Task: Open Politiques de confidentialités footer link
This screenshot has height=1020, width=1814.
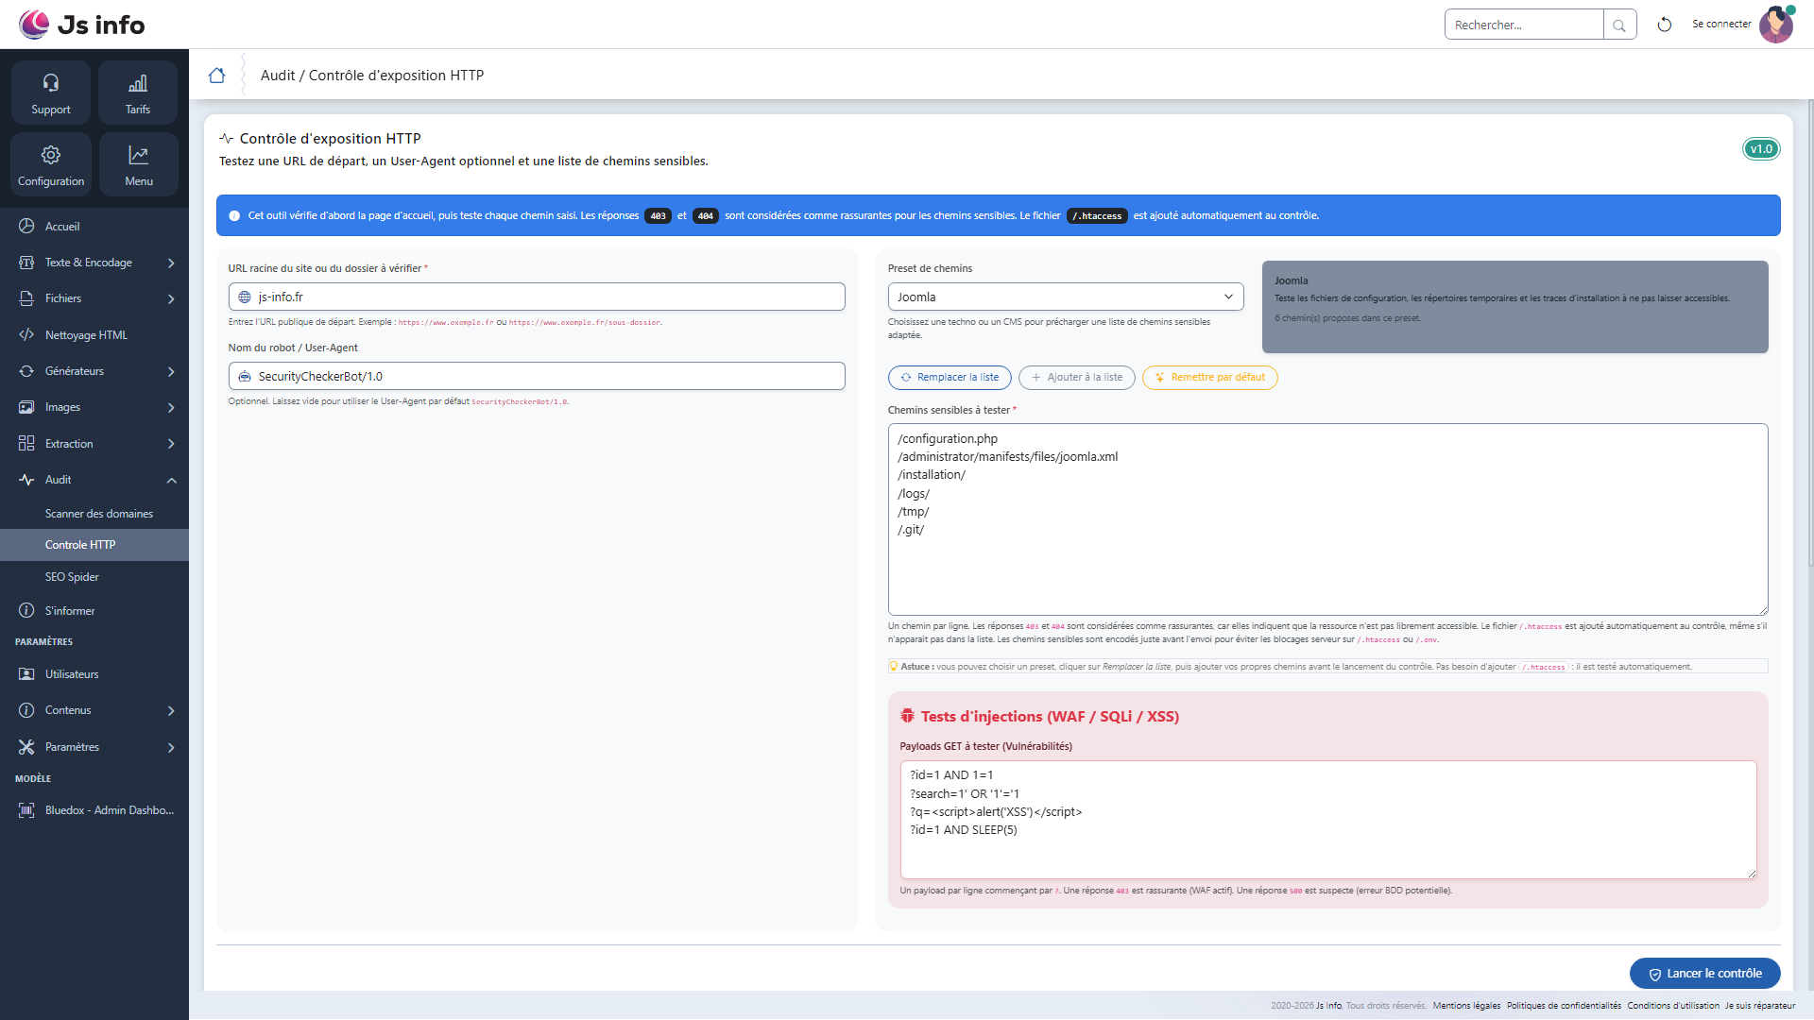Action: pos(1564,1006)
